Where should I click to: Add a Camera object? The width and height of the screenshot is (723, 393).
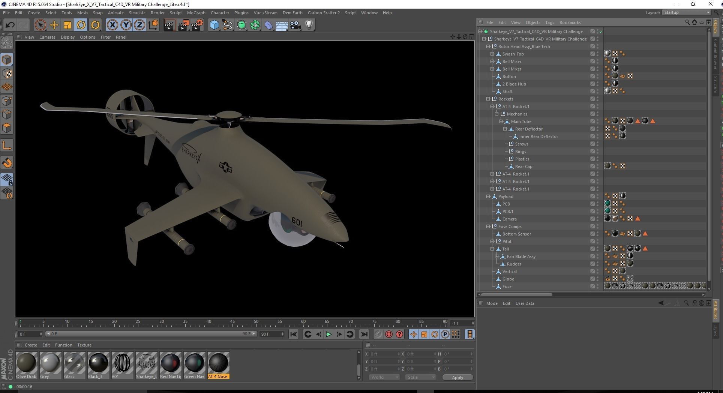tap(295, 25)
